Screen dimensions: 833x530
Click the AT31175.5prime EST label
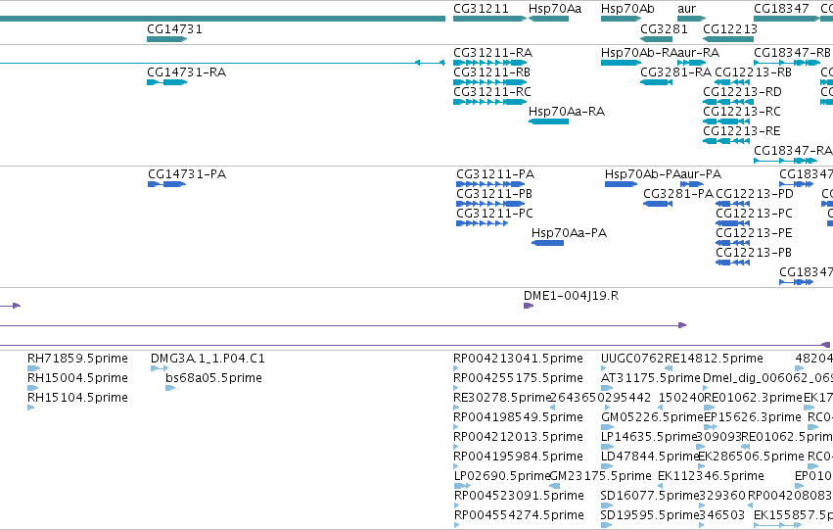click(x=651, y=378)
